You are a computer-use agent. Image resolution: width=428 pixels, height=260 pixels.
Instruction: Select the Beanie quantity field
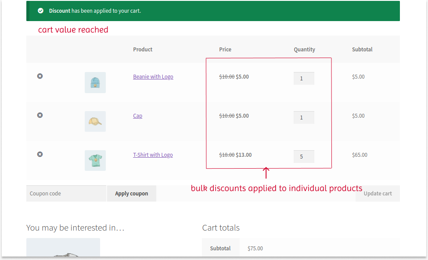click(x=304, y=78)
